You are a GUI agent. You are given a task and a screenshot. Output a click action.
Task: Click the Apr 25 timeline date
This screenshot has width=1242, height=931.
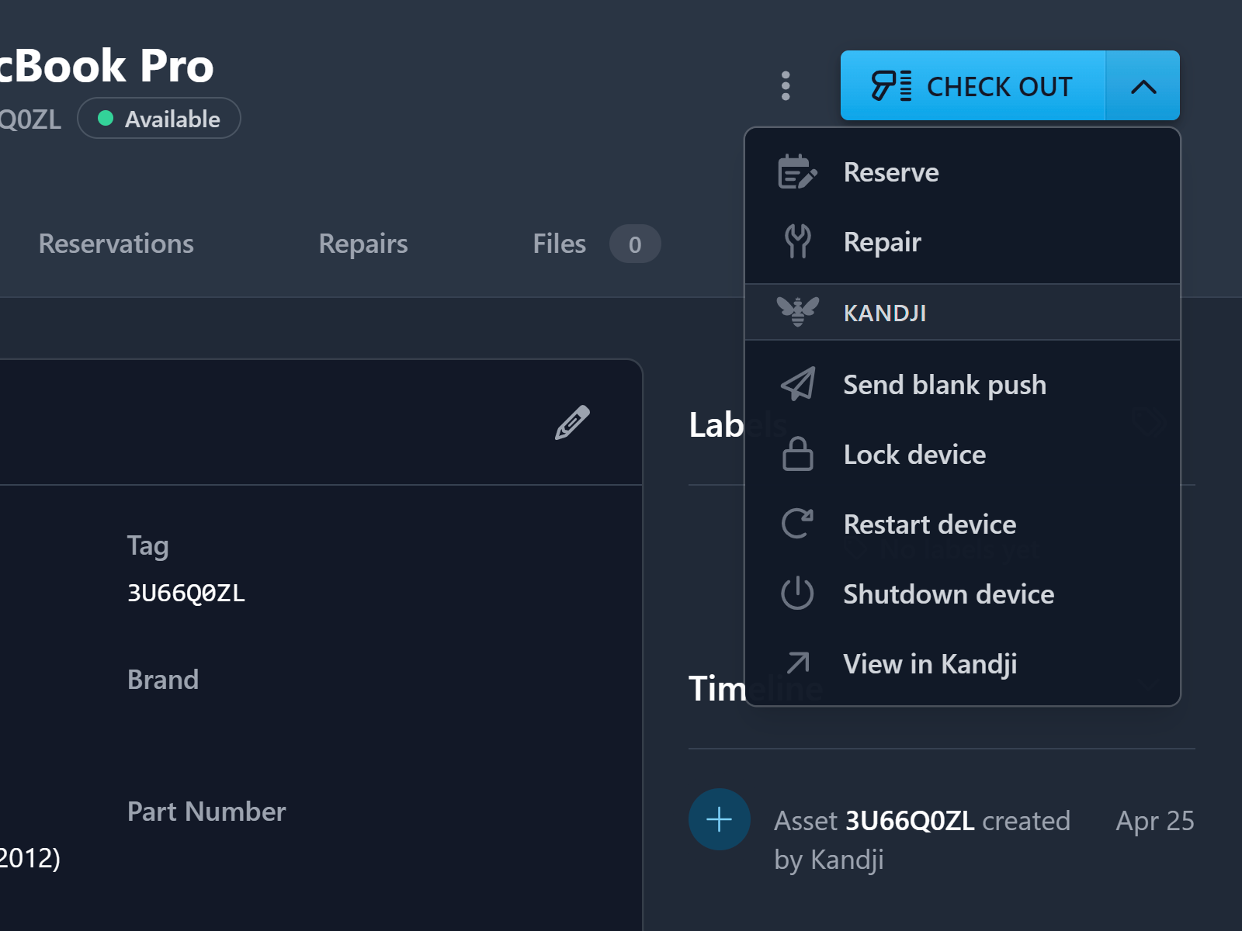[1155, 821]
